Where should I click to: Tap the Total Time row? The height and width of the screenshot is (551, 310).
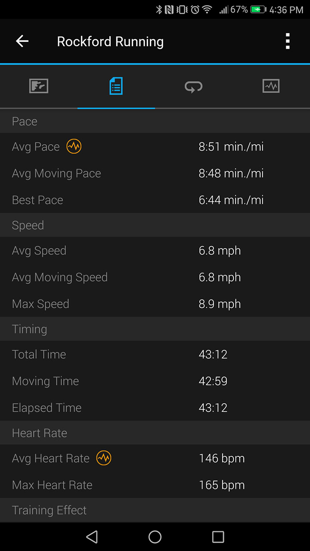(x=155, y=354)
